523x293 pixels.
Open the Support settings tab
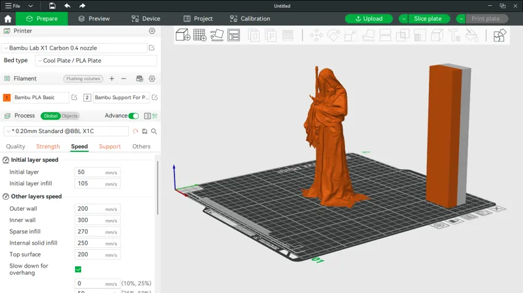[110, 146]
